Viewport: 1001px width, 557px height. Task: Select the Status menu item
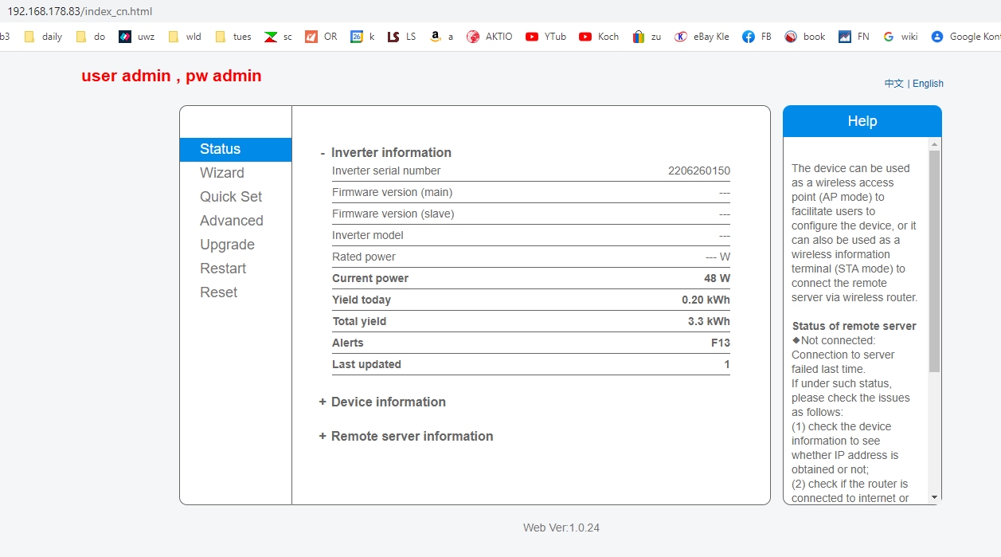pos(221,149)
